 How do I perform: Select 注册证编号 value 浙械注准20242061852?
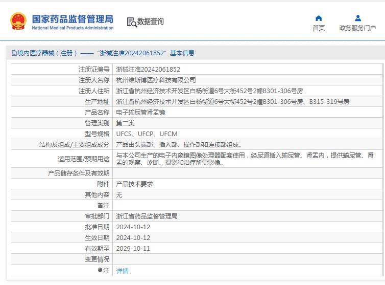148,70
